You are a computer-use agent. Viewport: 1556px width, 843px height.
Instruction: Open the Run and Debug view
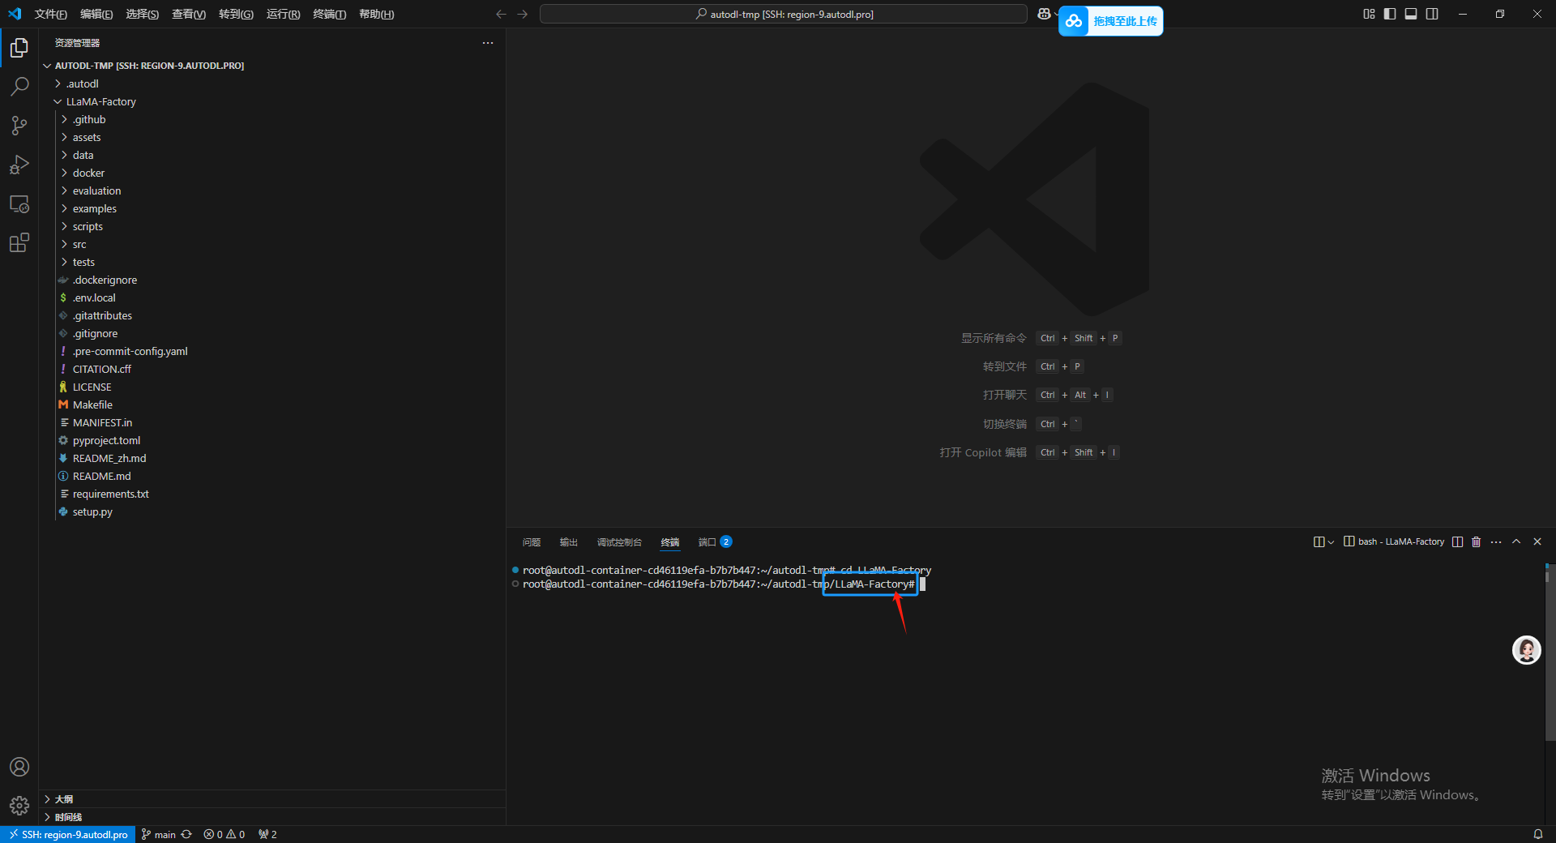tap(19, 165)
